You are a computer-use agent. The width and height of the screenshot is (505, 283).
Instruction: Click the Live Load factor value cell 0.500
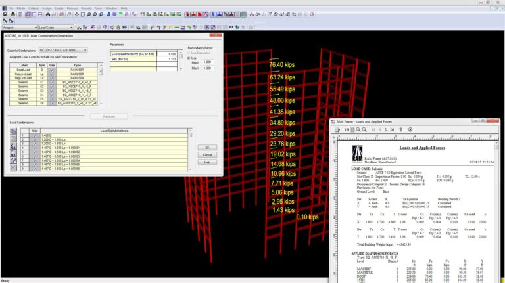click(x=167, y=54)
